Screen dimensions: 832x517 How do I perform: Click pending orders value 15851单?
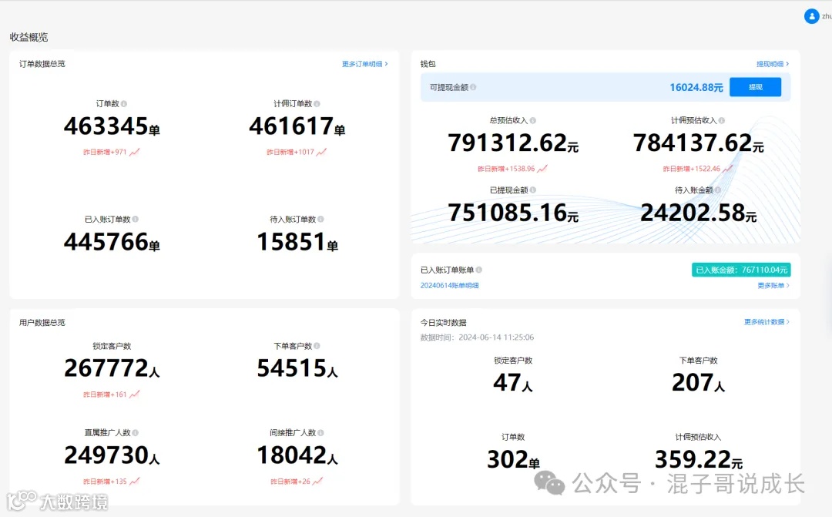[x=297, y=242]
